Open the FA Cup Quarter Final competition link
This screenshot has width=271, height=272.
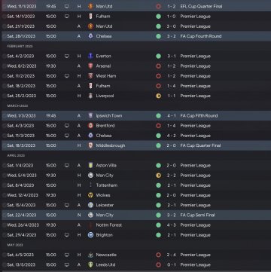click(200, 145)
